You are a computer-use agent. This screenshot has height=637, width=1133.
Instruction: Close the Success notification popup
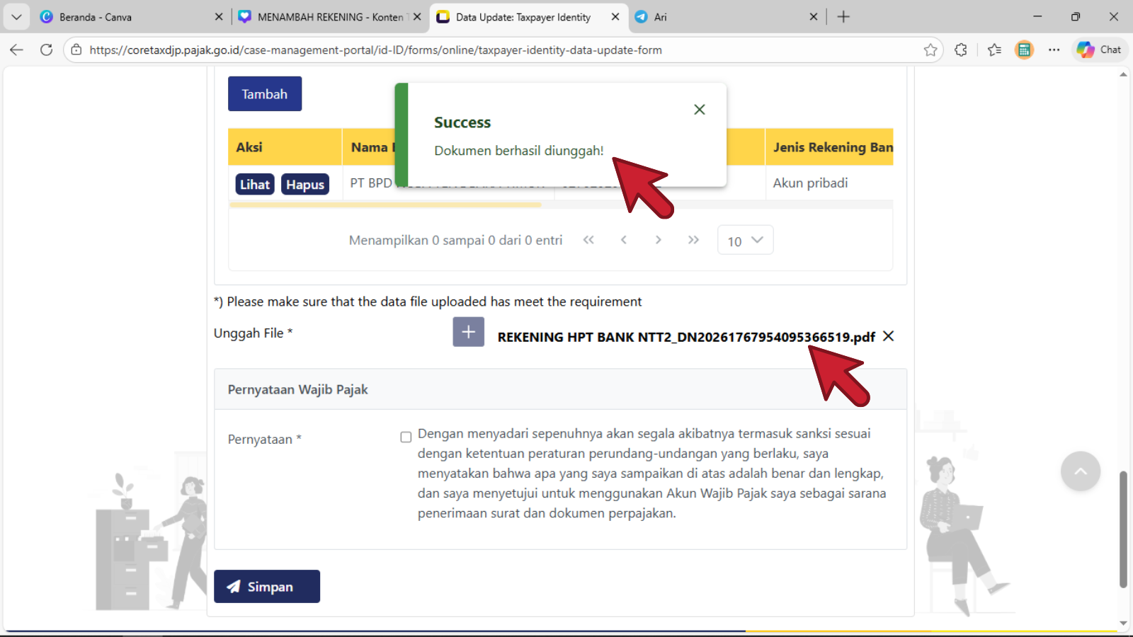pyautogui.click(x=699, y=110)
